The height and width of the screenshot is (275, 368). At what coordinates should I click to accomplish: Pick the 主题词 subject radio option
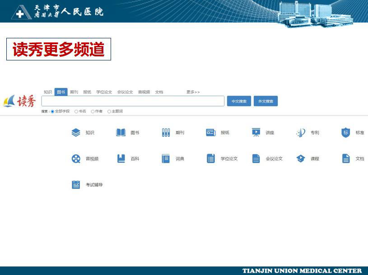[109, 111]
